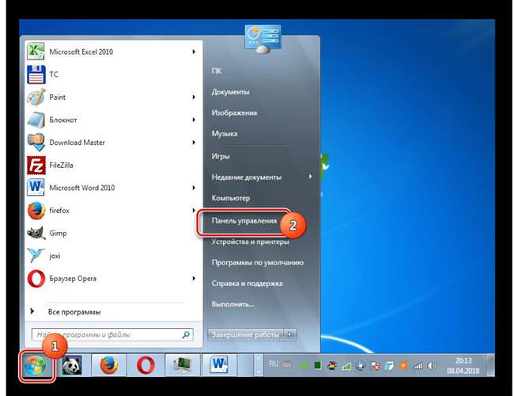Viewport: 514px width, 396px height.
Task: Open the panda icon on the taskbar
Action: pos(72,365)
